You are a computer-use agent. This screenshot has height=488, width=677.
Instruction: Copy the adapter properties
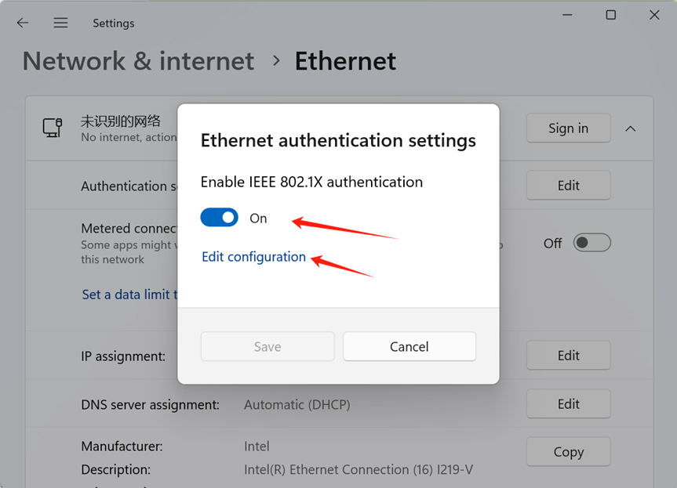(568, 452)
